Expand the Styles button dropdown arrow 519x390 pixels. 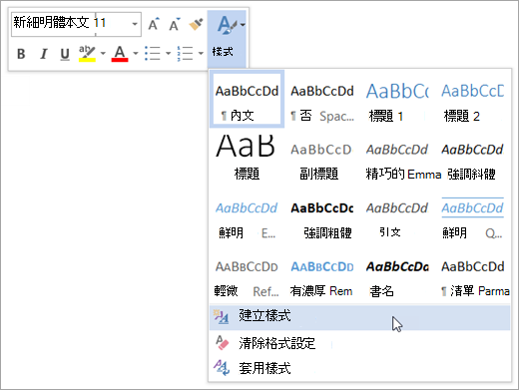click(243, 25)
